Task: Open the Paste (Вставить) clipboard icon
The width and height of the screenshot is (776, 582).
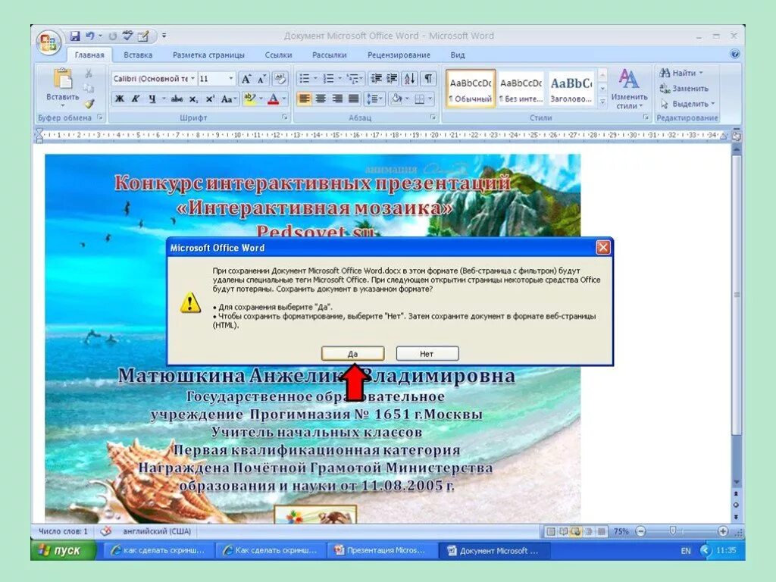Action: (x=62, y=79)
